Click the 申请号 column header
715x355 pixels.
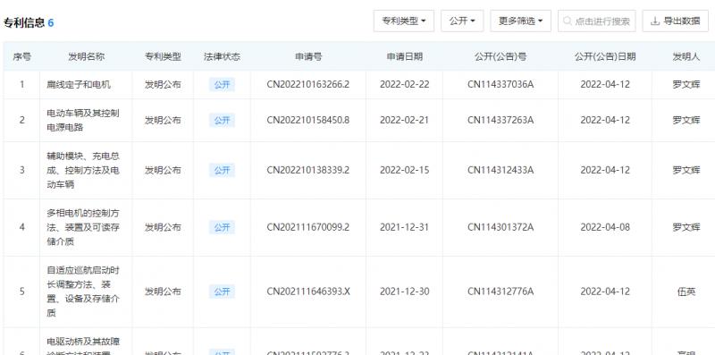(x=308, y=56)
